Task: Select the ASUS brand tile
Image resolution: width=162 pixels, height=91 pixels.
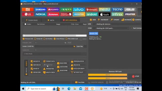Action: click(130, 10)
